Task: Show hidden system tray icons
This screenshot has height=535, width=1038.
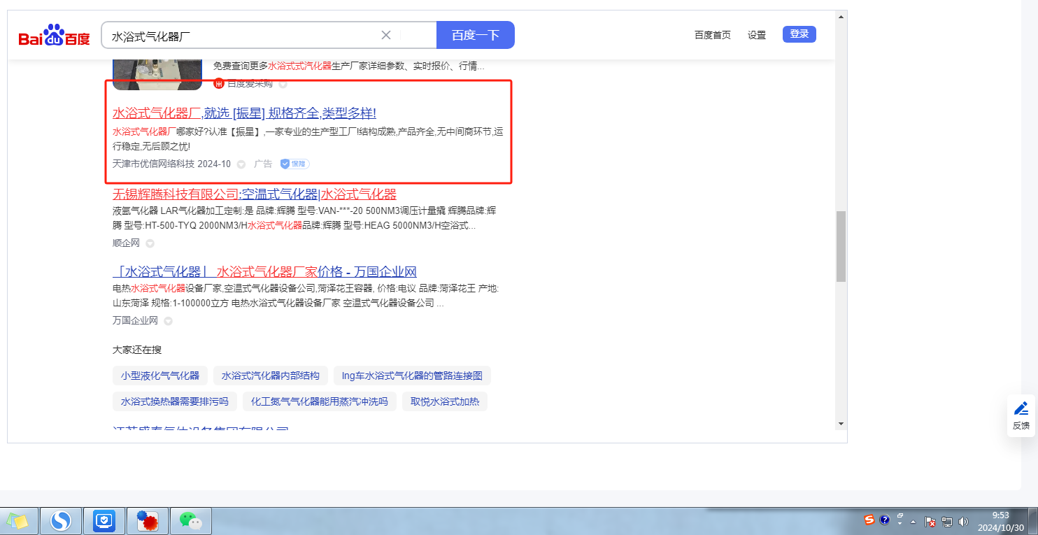Action: pos(913,522)
